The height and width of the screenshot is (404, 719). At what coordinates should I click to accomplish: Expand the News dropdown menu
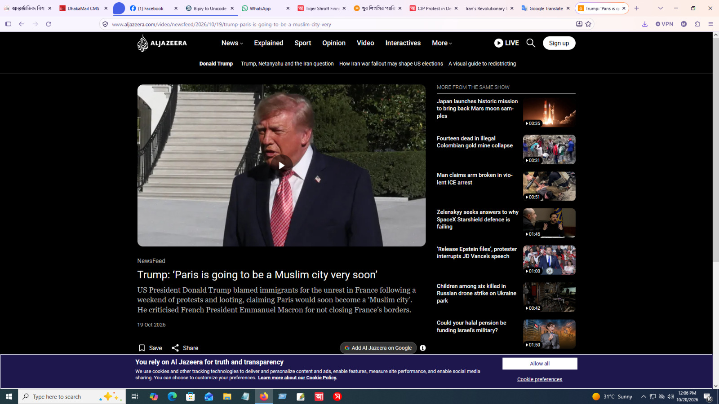[232, 43]
